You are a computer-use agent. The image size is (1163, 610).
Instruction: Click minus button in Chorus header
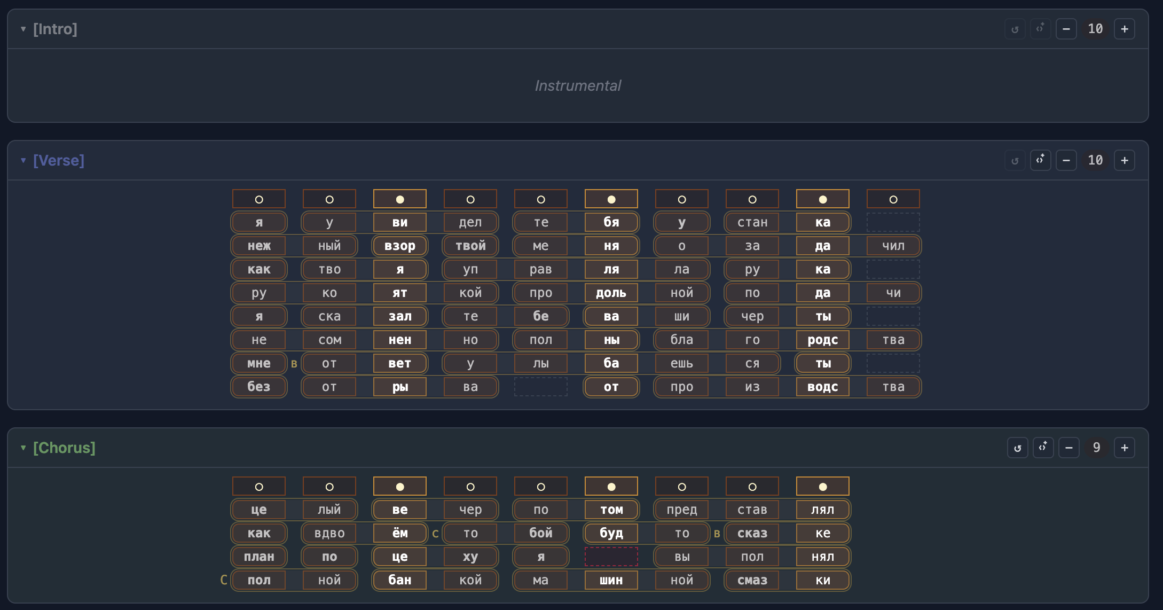click(x=1069, y=448)
